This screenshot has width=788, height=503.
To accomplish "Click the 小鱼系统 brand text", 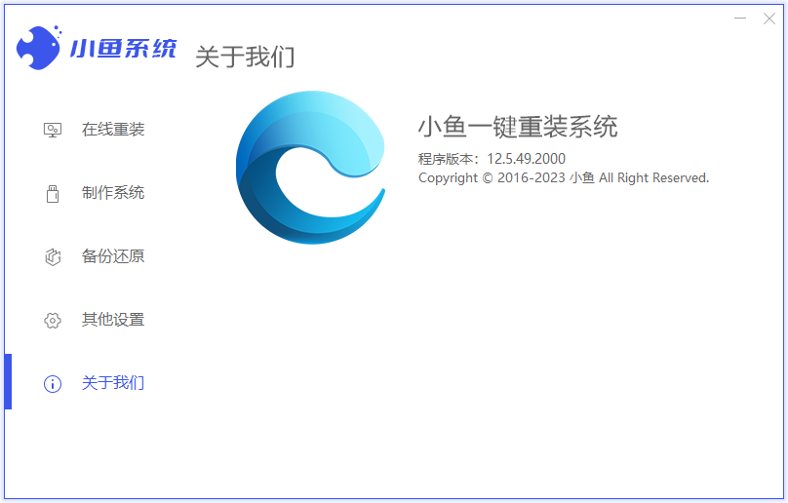I will coord(123,49).
